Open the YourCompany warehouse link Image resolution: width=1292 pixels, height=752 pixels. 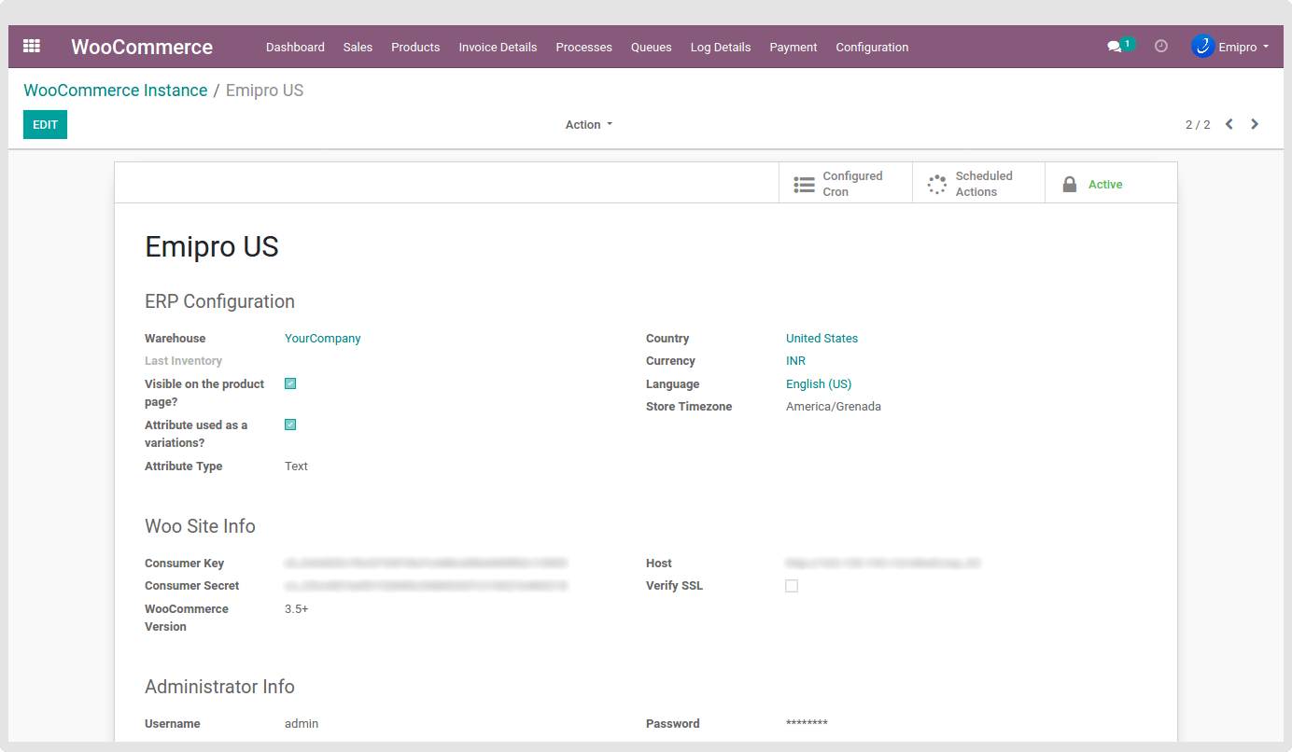(322, 339)
